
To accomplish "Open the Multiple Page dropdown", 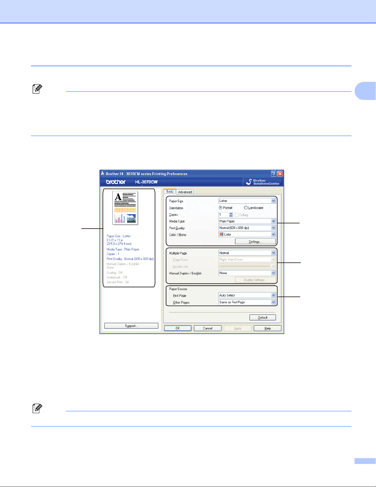I will click(x=247, y=253).
